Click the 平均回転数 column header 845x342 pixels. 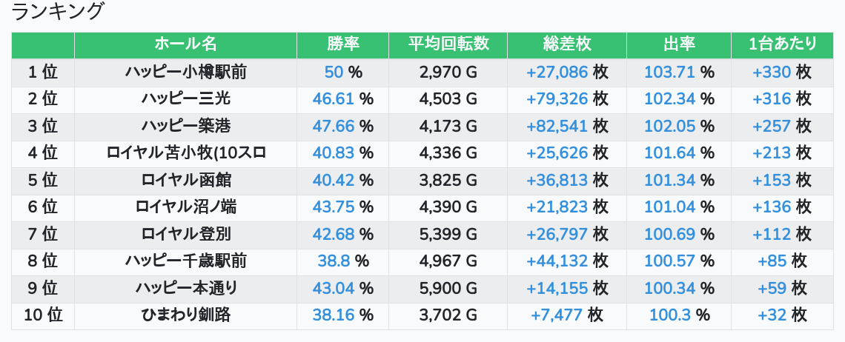[448, 44]
